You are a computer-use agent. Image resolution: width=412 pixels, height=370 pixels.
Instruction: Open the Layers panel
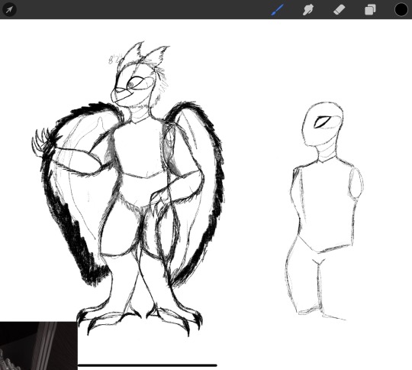coord(370,10)
